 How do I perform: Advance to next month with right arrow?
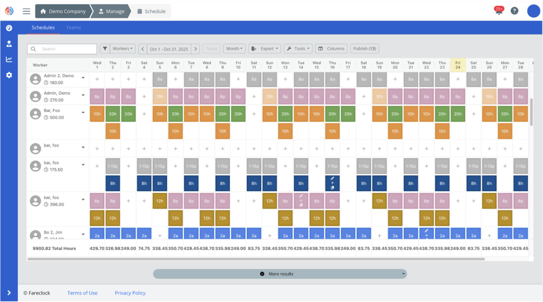click(195, 48)
